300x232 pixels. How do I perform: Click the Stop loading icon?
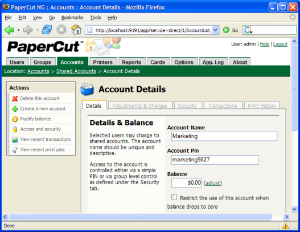pyautogui.click(x=61, y=30)
